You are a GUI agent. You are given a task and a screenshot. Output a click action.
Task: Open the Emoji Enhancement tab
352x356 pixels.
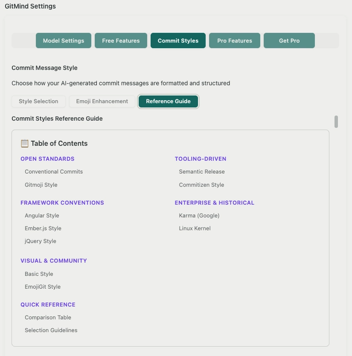click(102, 101)
